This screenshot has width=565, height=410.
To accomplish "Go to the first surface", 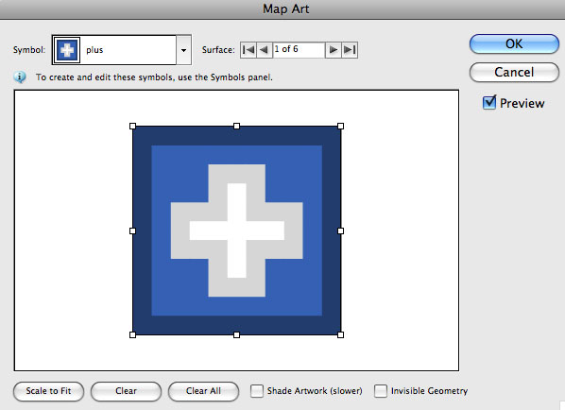I will tap(248, 50).
